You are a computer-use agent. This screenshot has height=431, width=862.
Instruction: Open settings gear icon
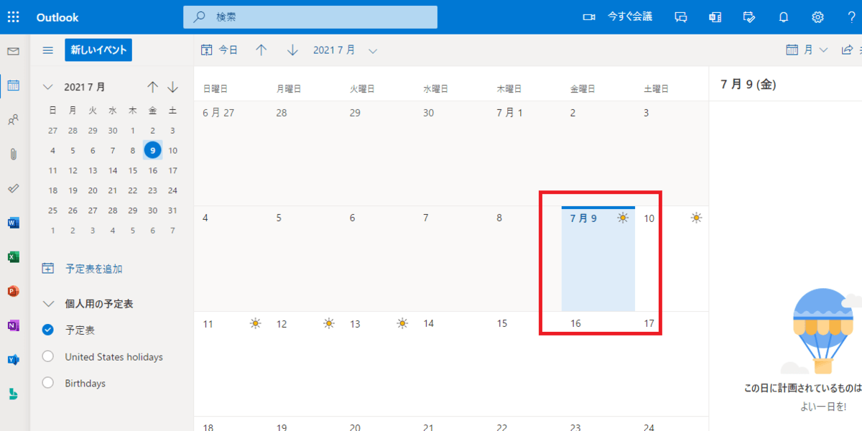click(817, 17)
